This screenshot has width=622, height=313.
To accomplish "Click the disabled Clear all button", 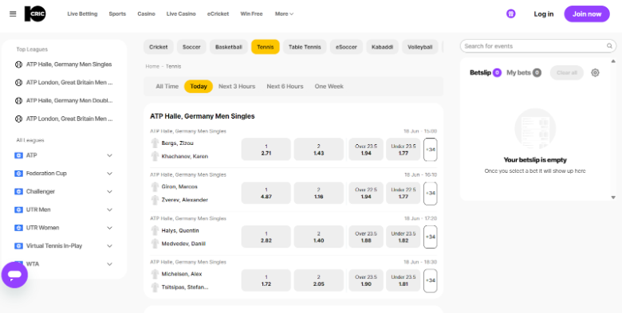I will click(566, 72).
